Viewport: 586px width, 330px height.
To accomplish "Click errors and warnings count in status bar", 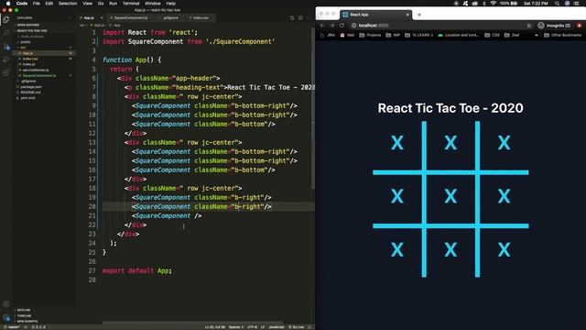I will (38, 327).
